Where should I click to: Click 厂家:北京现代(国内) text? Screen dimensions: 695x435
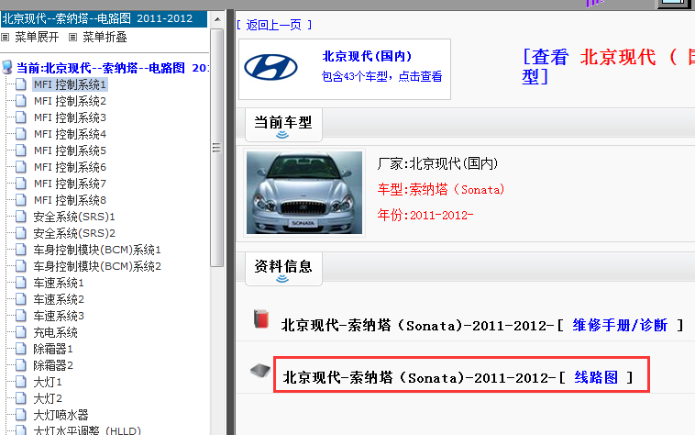(x=438, y=163)
